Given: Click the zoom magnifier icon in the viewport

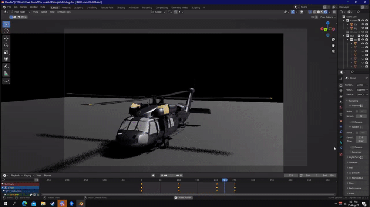Looking at the screenshot, I should coord(333,40).
